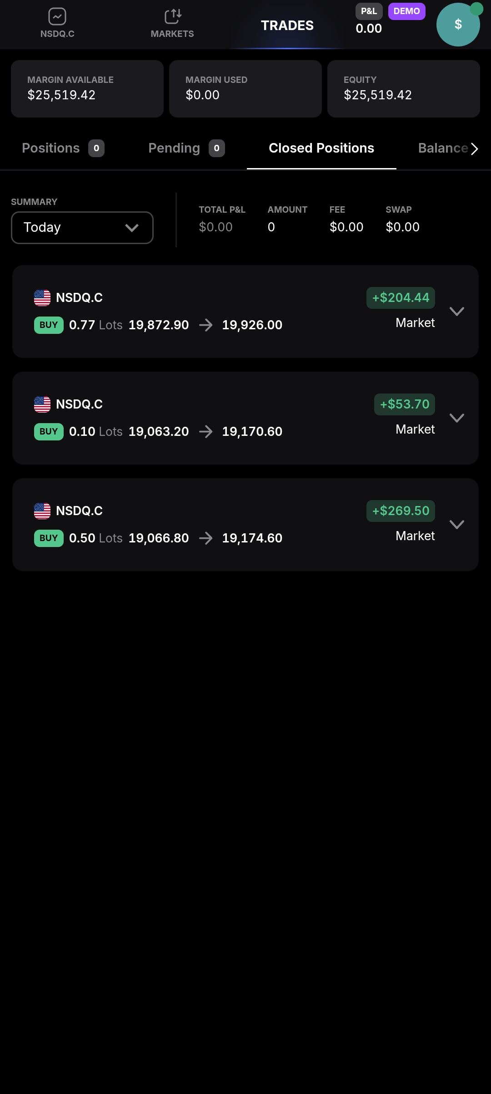The width and height of the screenshot is (491, 1094).
Task: Tap the dollar account avatar
Action: click(x=458, y=25)
